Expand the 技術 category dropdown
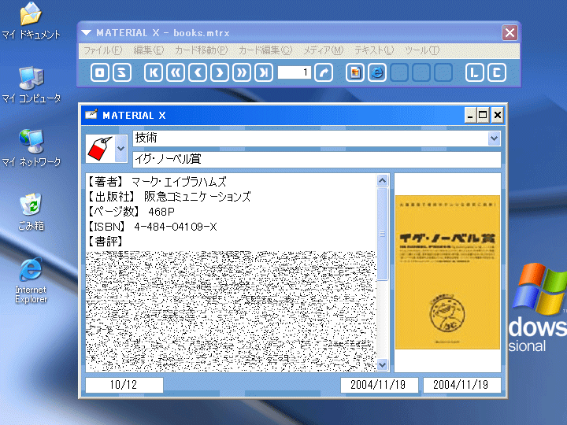The width and height of the screenshot is (567, 425). (x=494, y=139)
